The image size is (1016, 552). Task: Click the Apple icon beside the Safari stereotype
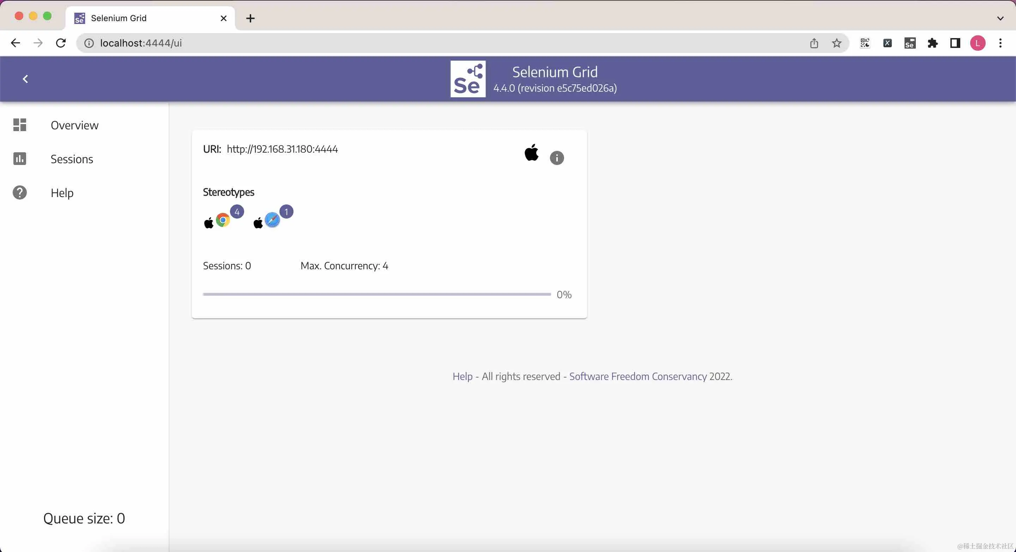[x=258, y=223]
